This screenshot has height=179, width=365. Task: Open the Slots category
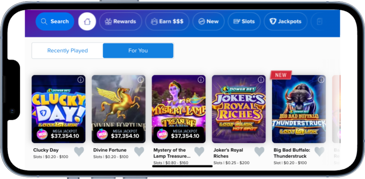pos(244,21)
